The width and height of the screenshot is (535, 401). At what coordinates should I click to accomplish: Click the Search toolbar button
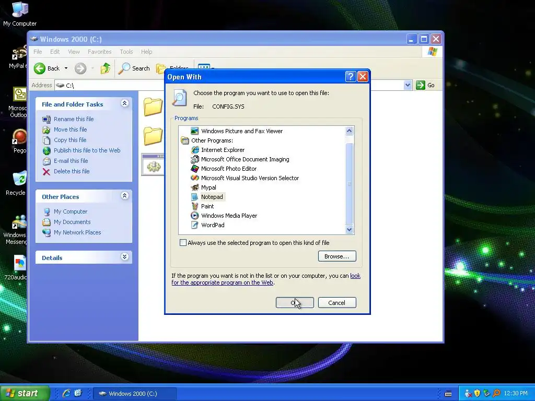pyautogui.click(x=134, y=68)
